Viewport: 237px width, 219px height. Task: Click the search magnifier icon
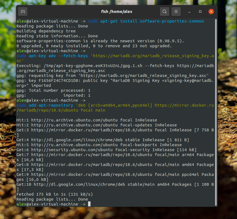164,12
